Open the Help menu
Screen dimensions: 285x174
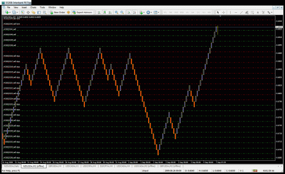[62, 7]
